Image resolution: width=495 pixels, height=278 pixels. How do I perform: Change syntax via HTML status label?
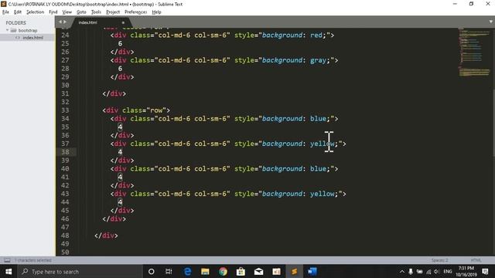[476, 260]
